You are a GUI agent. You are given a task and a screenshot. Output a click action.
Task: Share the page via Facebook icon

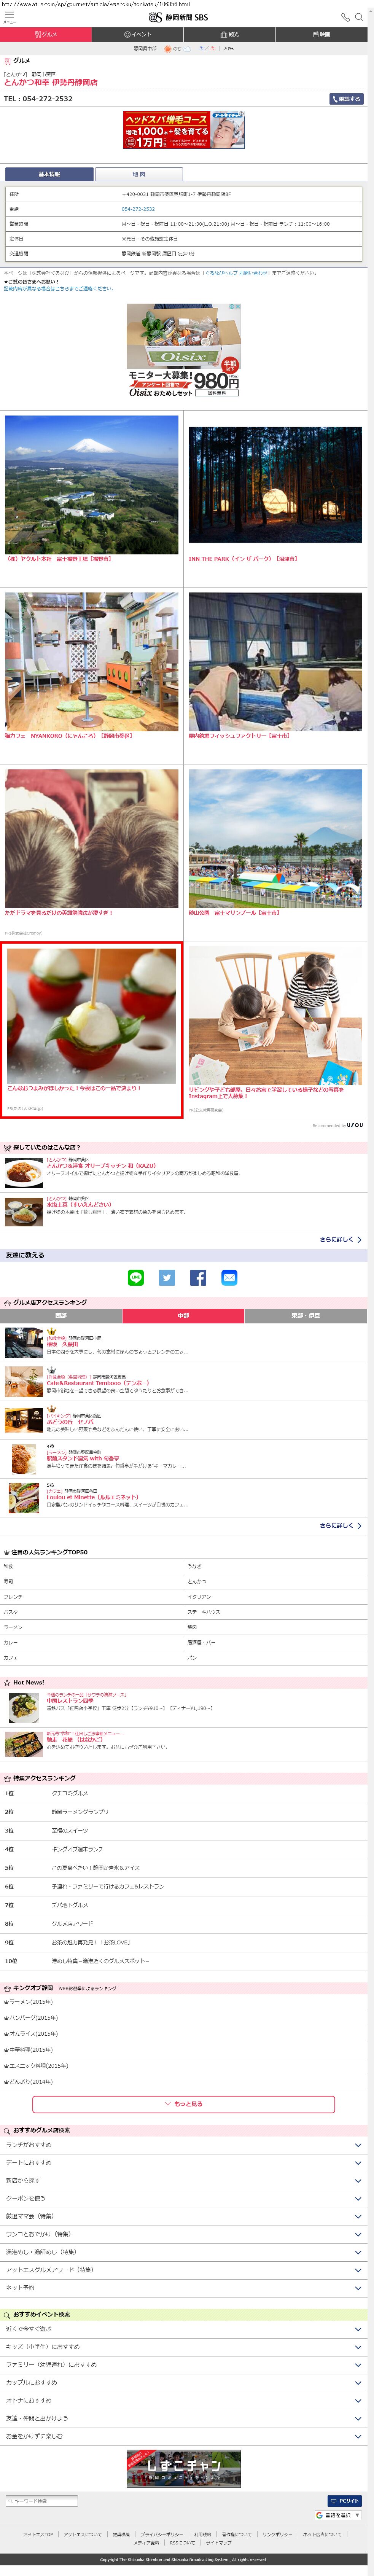[198, 1277]
